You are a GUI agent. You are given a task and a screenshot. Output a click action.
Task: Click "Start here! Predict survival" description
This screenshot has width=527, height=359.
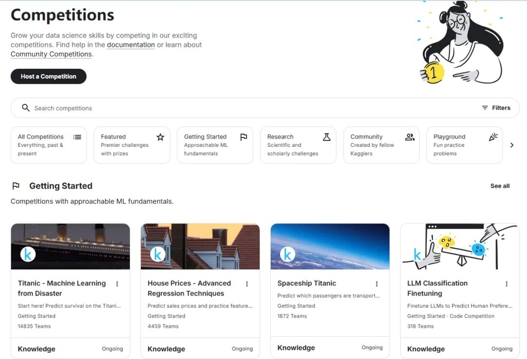(69, 306)
